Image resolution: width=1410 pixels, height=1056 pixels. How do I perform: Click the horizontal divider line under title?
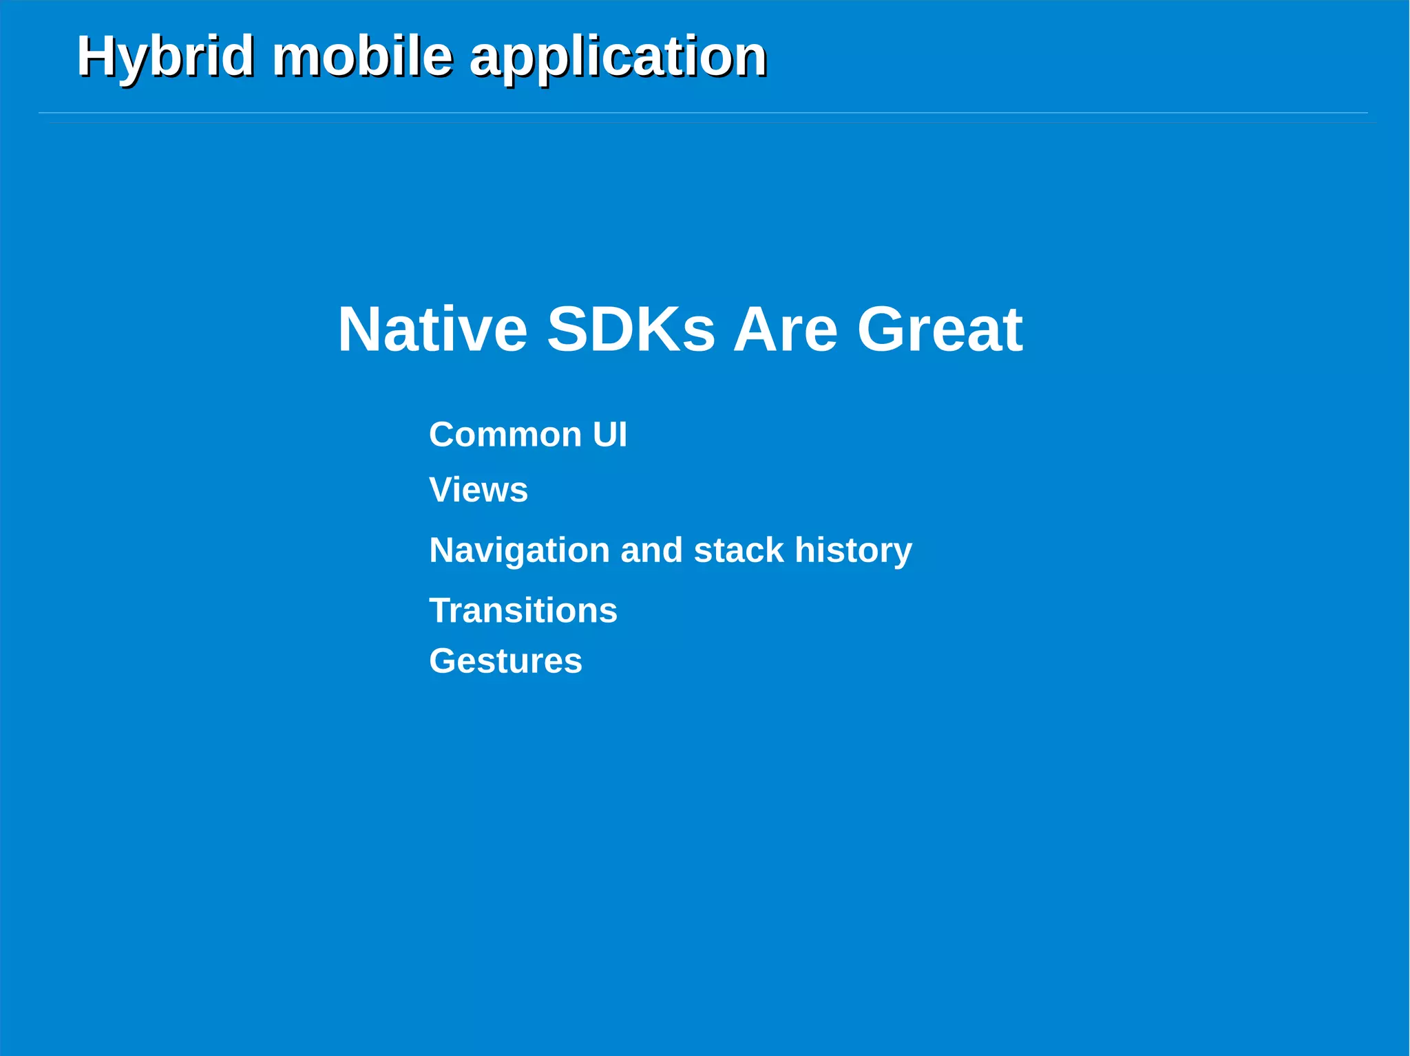[702, 113]
